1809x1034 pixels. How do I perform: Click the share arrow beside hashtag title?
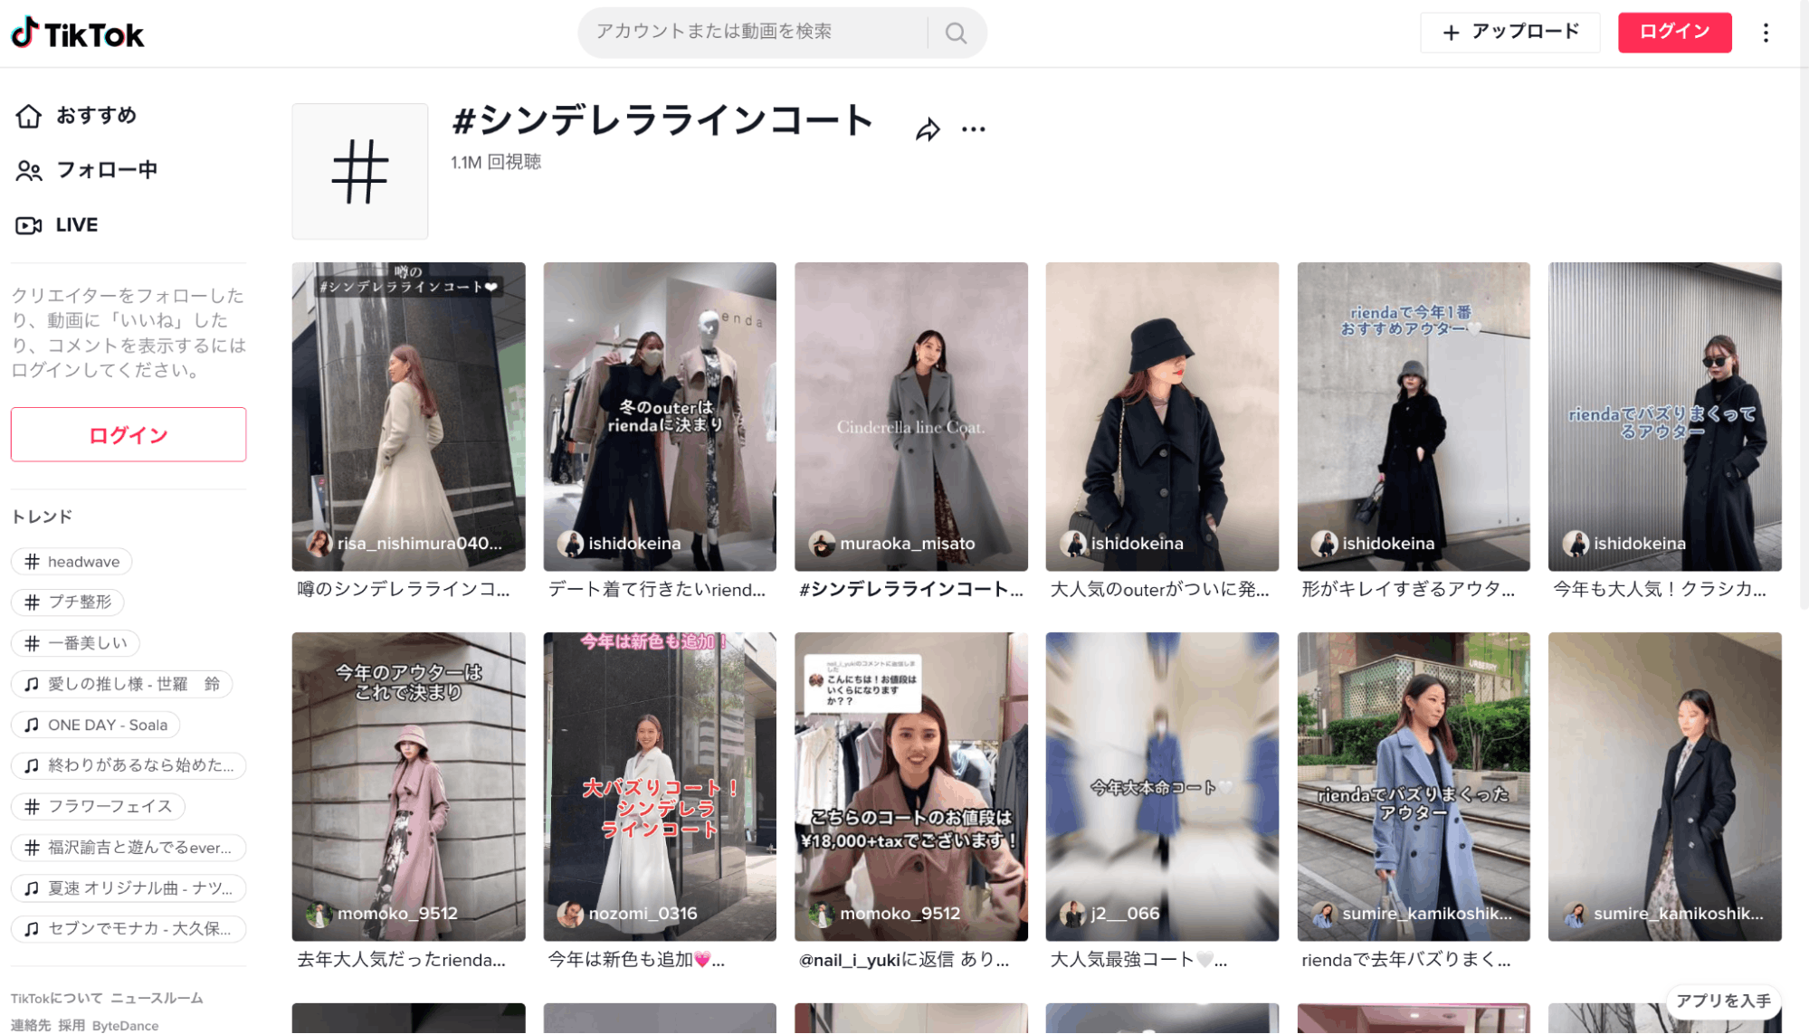928,129
